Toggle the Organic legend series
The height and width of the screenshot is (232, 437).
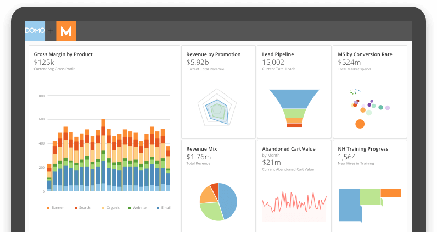(x=111, y=208)
